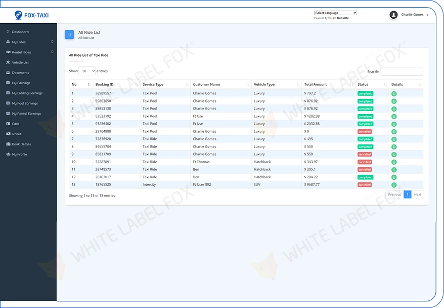Click the $ 343.97 amount cell
Image resolution: width=444 pixels, height=308 pixels.
tap(328, 162)
